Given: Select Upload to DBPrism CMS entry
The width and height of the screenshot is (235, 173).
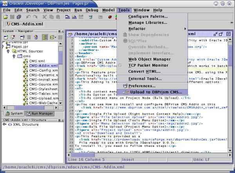Looking at the screenshot, I should coord(152,92).
